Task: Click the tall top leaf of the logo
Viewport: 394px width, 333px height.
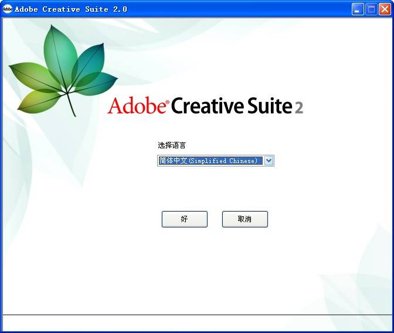Action: pyautogui.click(x=57, y=53)
